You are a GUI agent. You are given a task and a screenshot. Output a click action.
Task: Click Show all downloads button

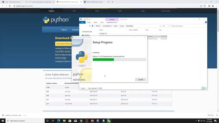pyautogui.click(x=210, y=115)
